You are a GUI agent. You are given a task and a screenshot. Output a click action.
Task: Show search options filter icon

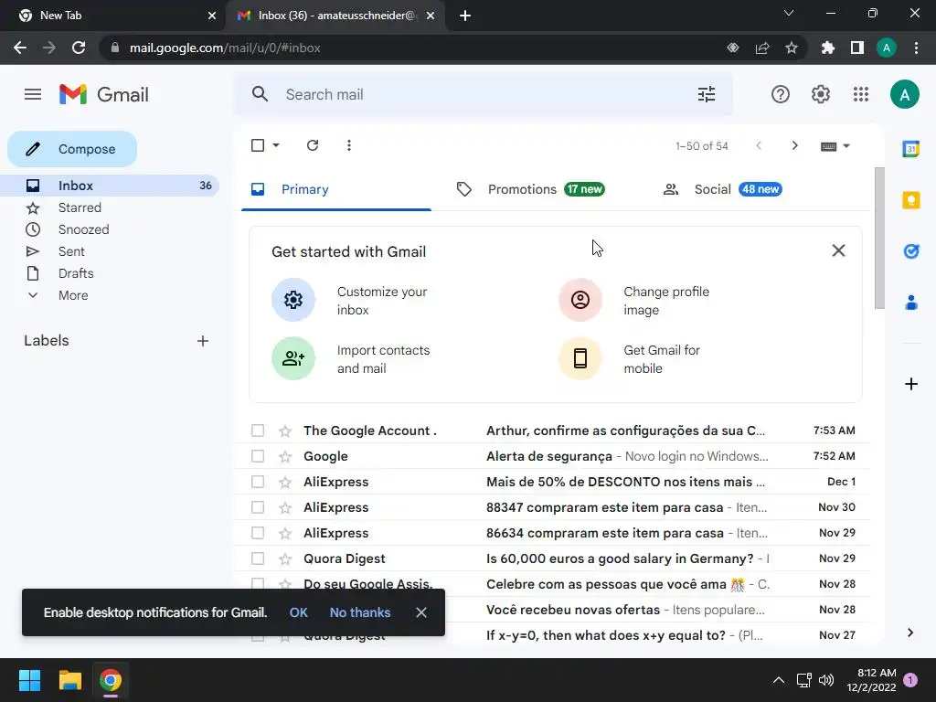707,94
